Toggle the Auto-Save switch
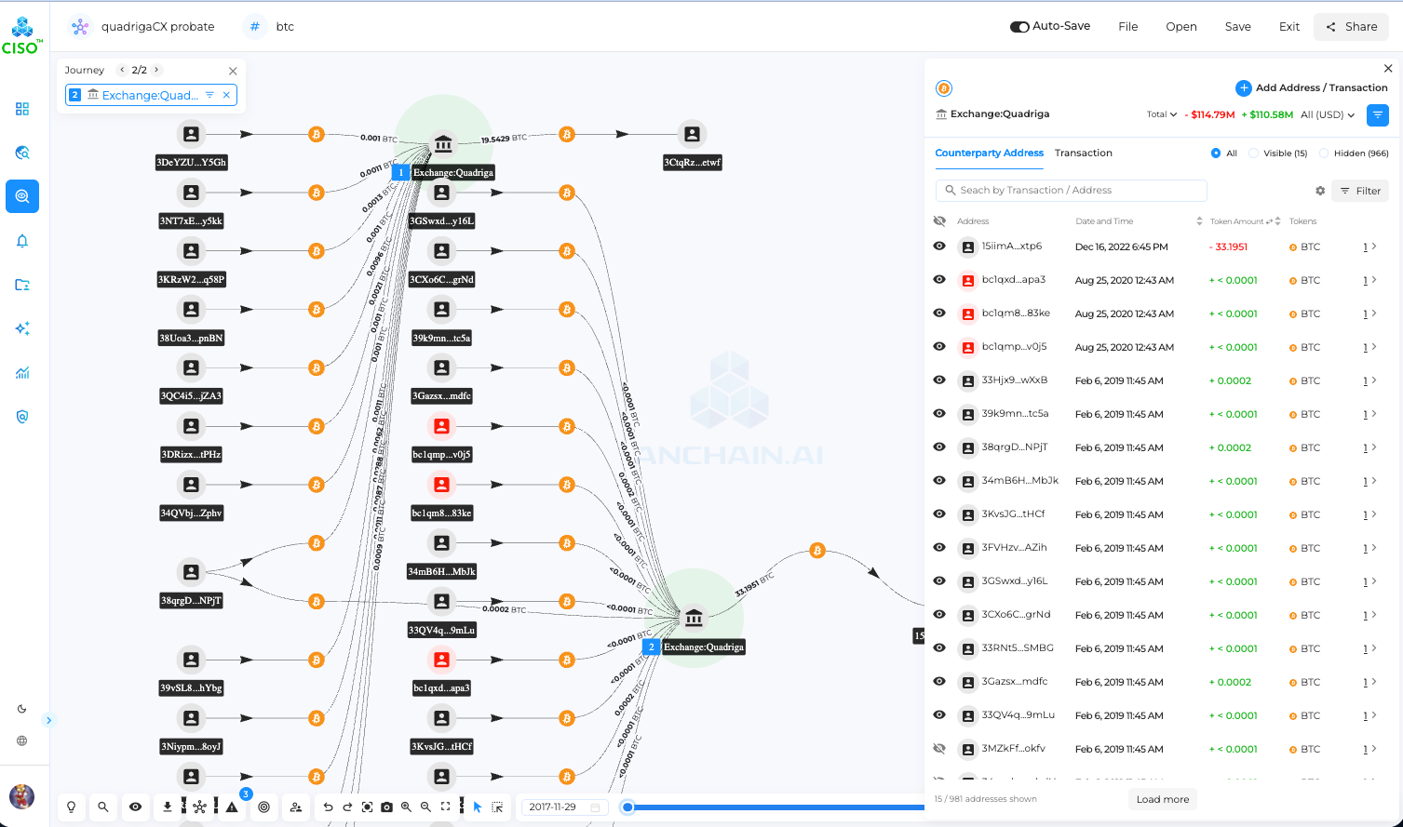The height and width of the screenshot is (827, 1403). coord(1019,27)
